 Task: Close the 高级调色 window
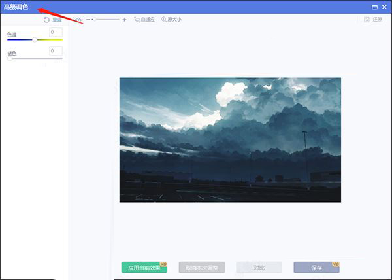click(385, 7)
